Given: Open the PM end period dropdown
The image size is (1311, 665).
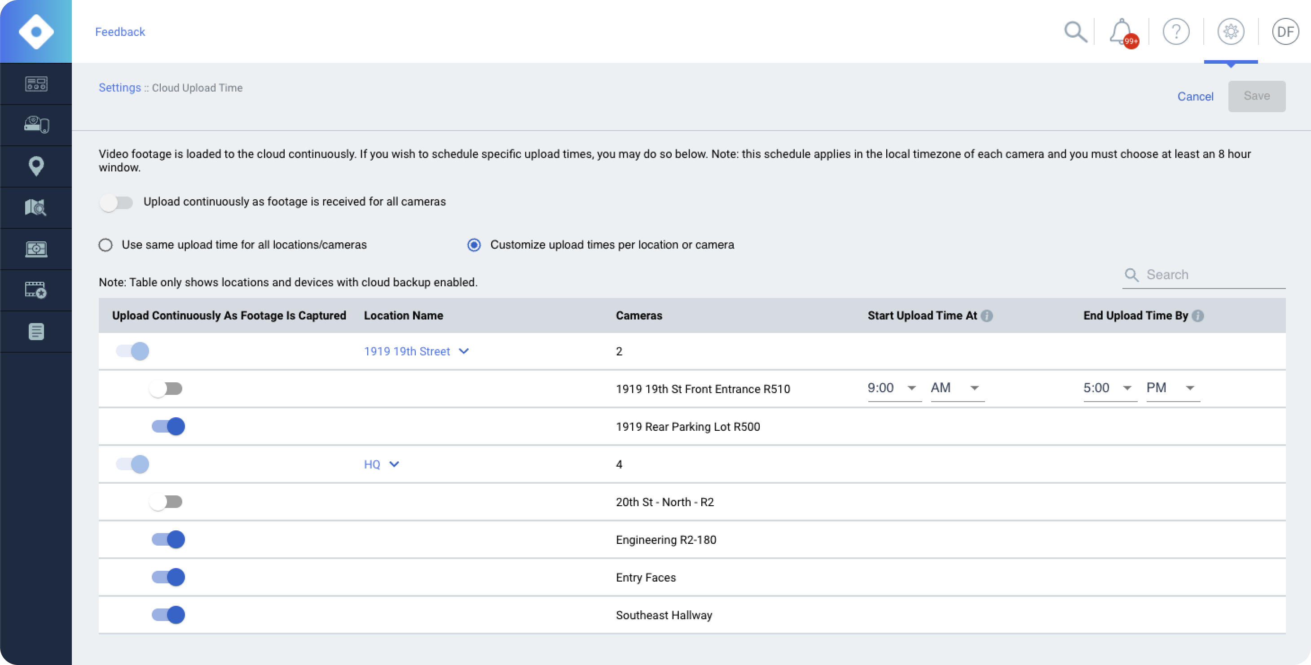Looking at the screenshot, I should (1172, 388).
